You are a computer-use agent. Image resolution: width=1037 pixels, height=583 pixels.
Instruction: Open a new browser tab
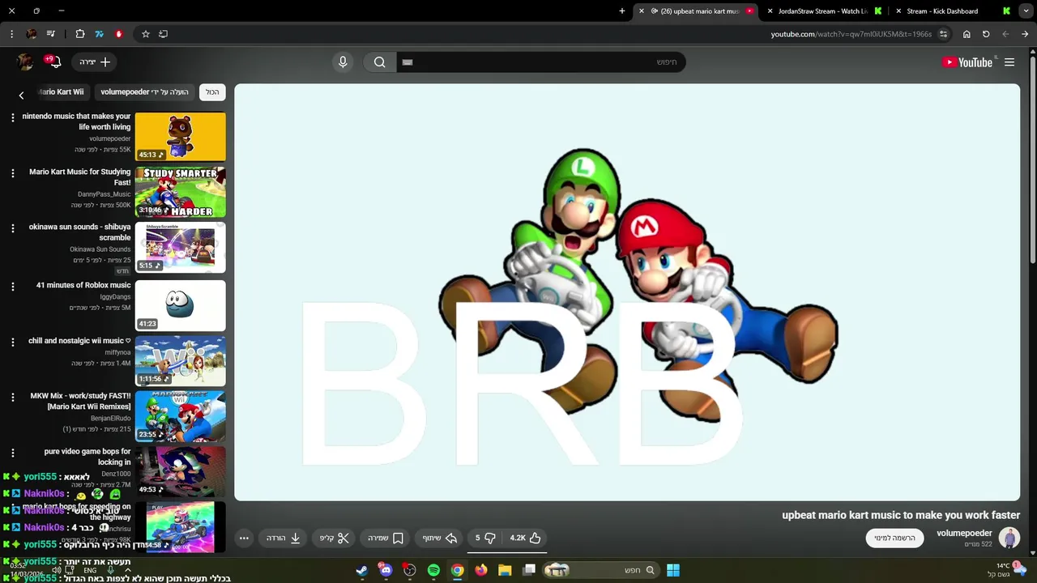click(622, 11)
